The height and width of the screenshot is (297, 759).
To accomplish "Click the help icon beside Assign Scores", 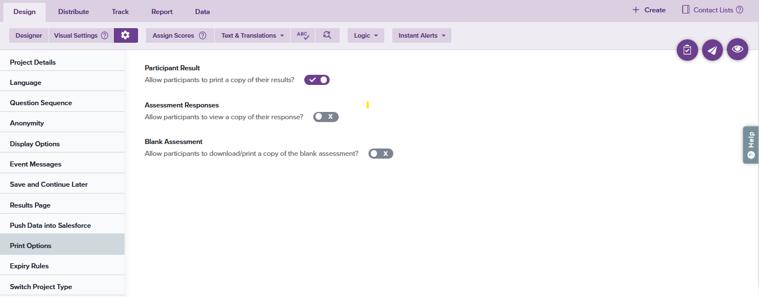I will (x=202, y=35).
